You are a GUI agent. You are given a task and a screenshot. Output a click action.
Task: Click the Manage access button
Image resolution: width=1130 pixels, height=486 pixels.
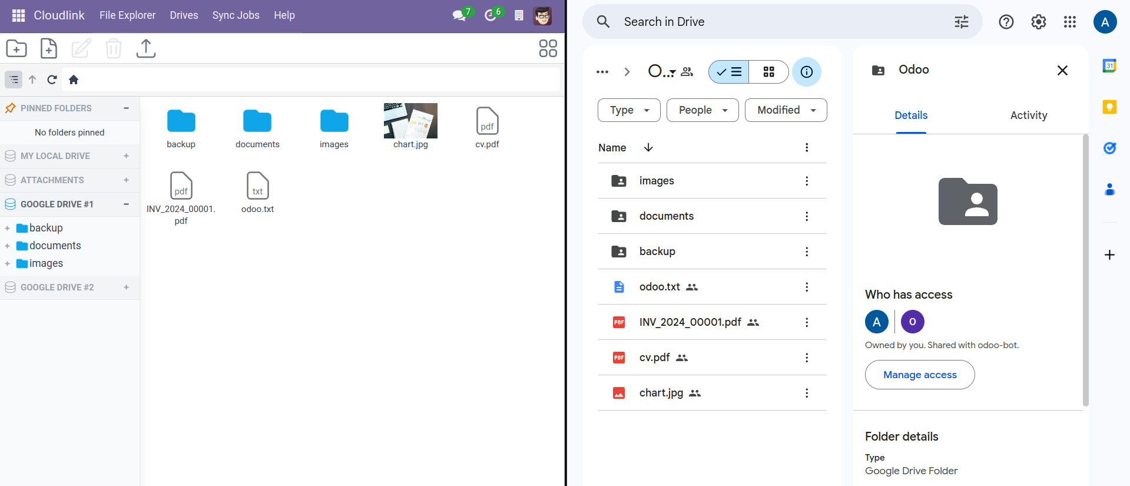919,375
